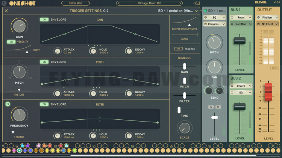Click the New slot button
282x158 pixels.
76,3
